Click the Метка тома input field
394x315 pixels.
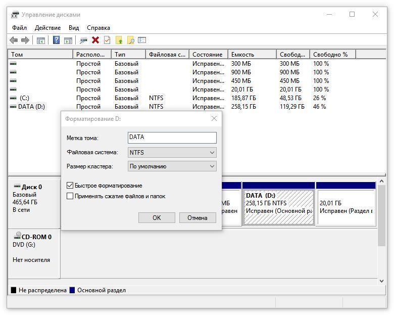pyautogui.click(x=172, y=138)
